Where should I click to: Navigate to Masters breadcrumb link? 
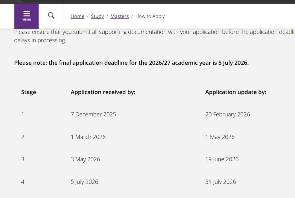pos(119,16)
